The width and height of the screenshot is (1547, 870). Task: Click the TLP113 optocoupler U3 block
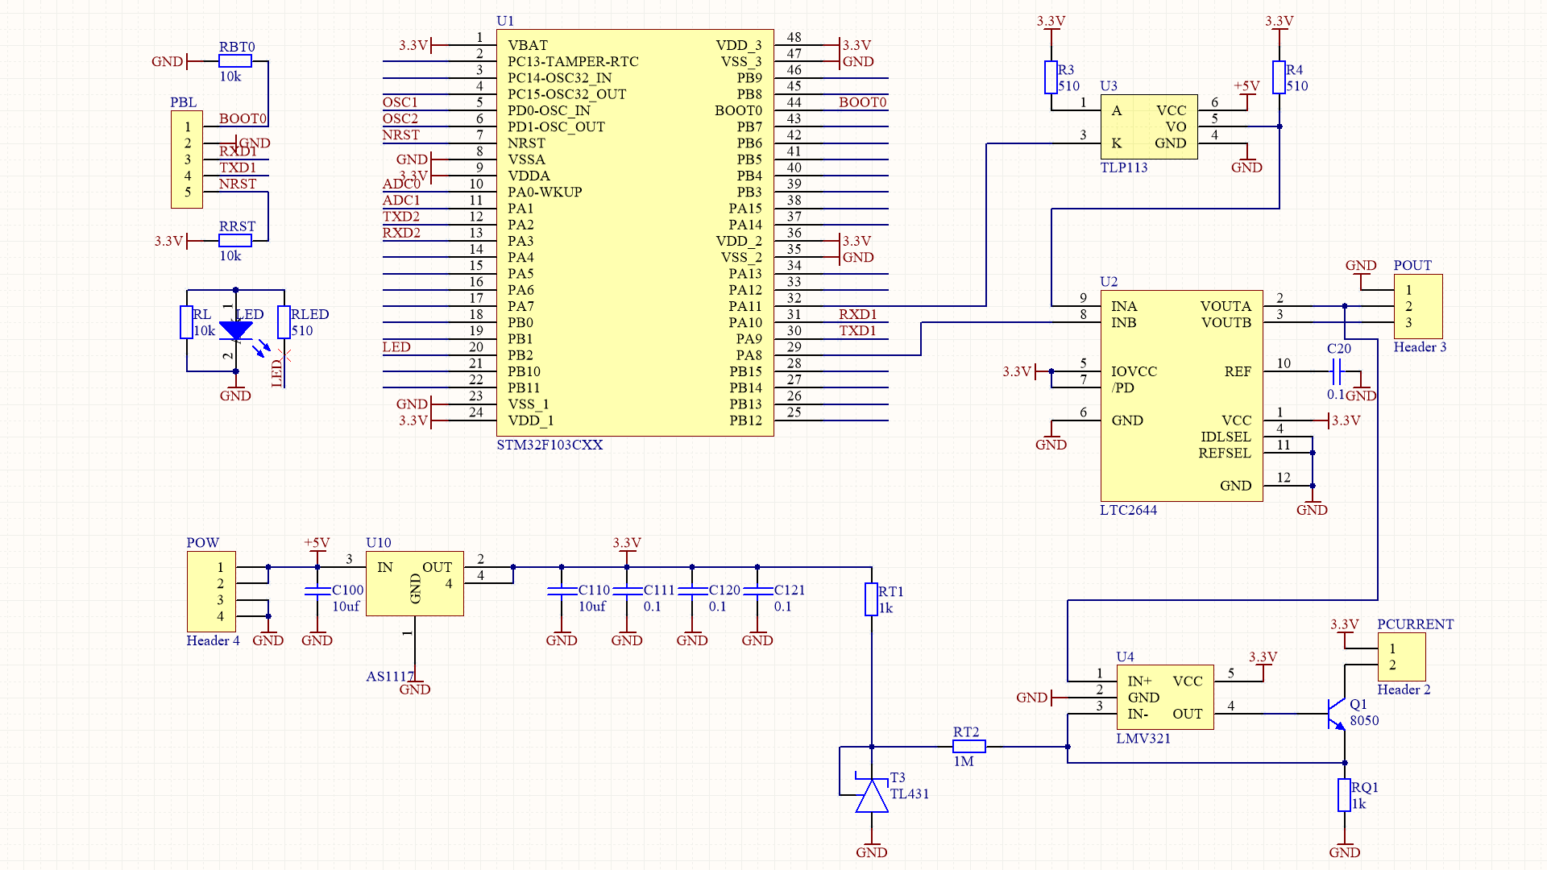[x=1149, y=126]
